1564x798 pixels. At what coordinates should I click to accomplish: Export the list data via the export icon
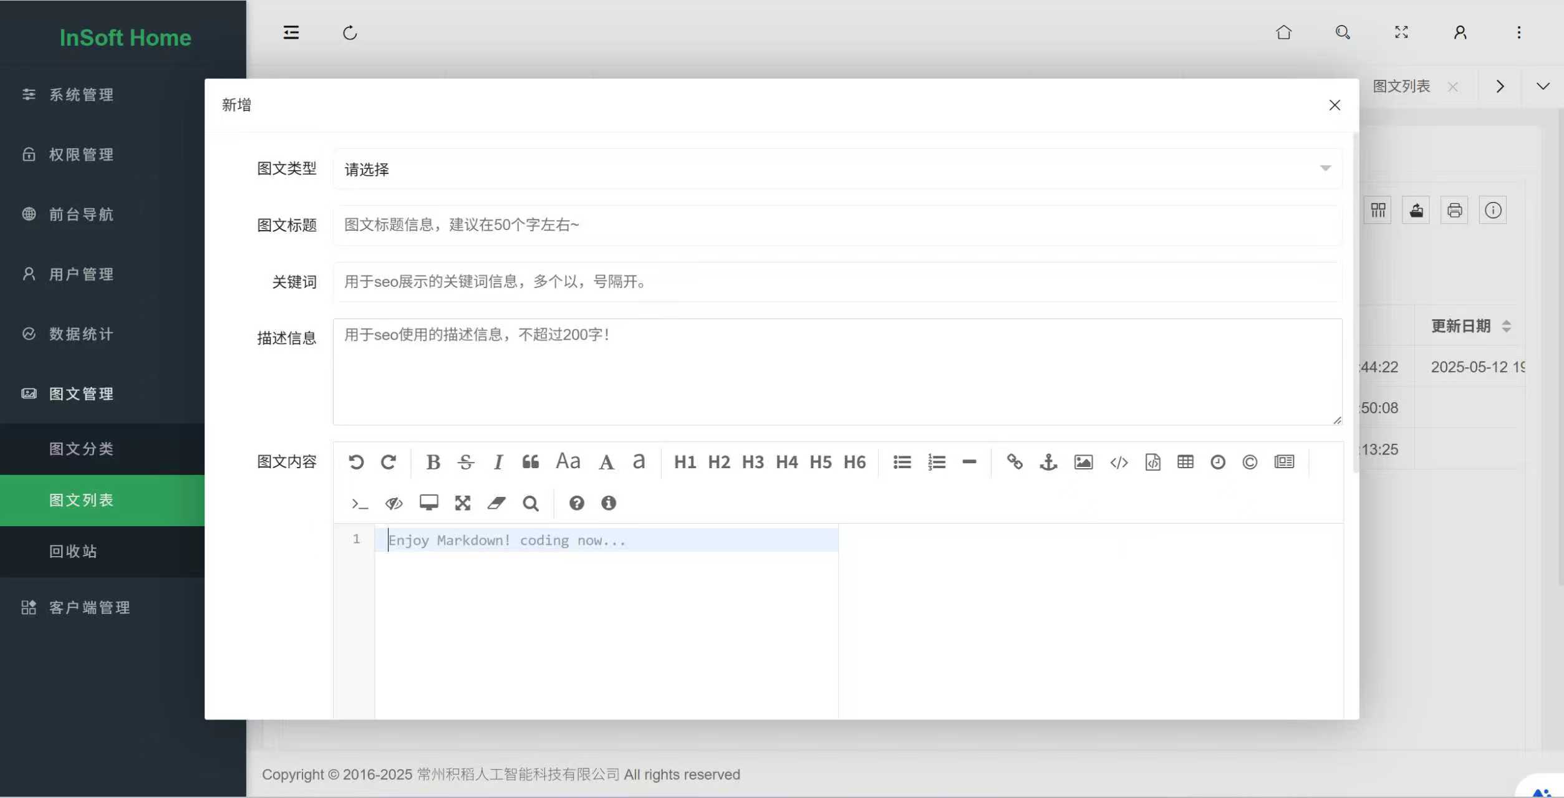click(1416, 210)
